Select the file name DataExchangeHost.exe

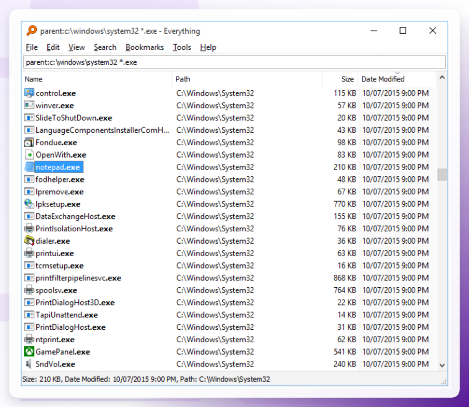(x=75, y=216)
